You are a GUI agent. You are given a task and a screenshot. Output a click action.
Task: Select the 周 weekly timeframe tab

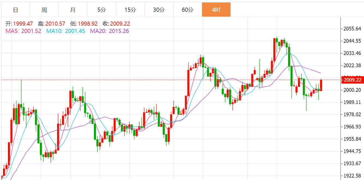tap(44, 10)
